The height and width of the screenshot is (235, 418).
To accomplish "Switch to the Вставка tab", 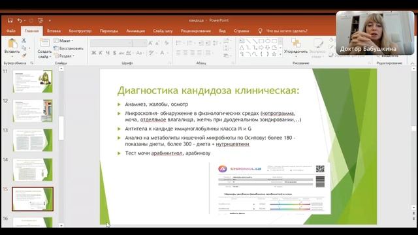I will (54, 31).
